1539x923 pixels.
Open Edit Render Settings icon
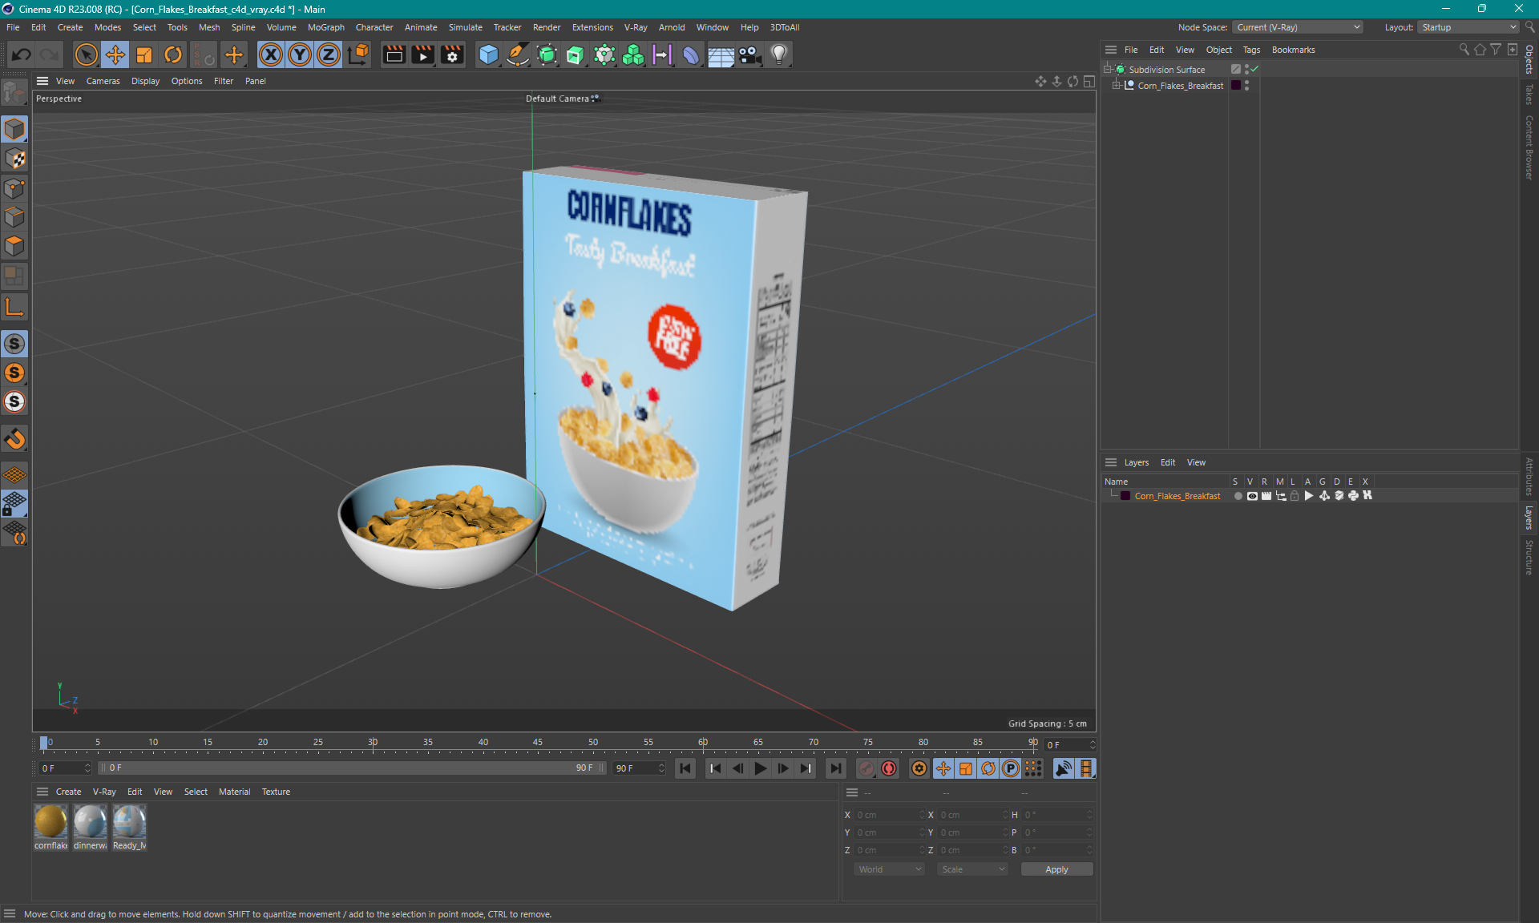tap(452, 54)
